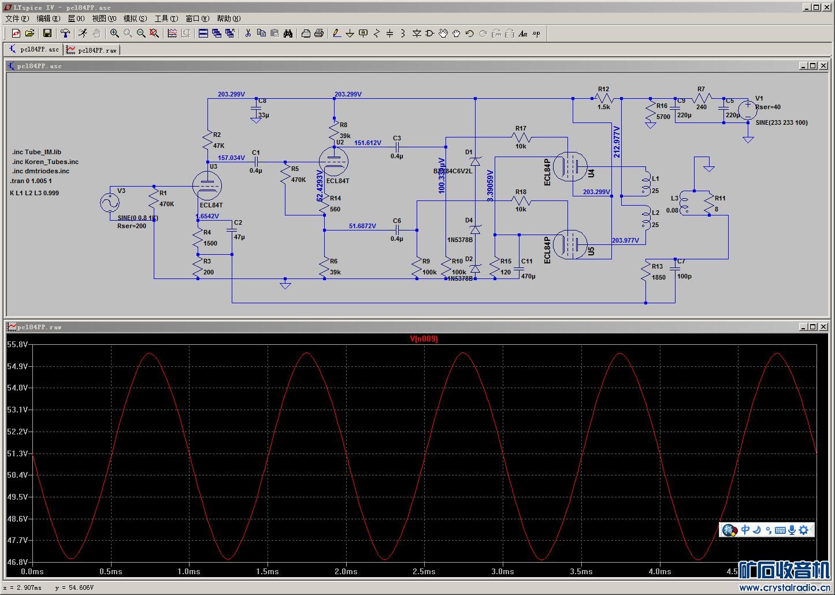Open the 模拟(S) menu
The height and width of the screenshot is (595, 835).
click(135, 18)
